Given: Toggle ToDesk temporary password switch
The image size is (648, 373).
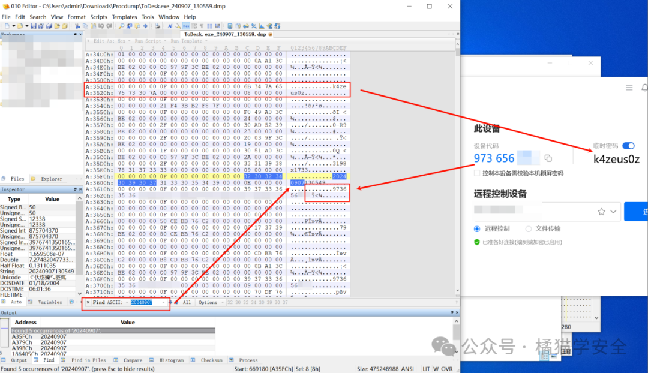Looking at the screenshot, I should click(628, 145).
